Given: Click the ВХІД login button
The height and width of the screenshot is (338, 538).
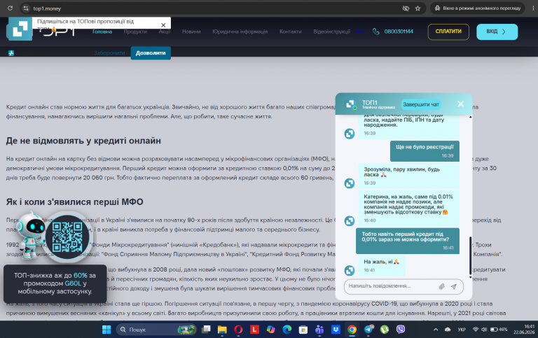Looking at the screenshot, I should (497, 32).
